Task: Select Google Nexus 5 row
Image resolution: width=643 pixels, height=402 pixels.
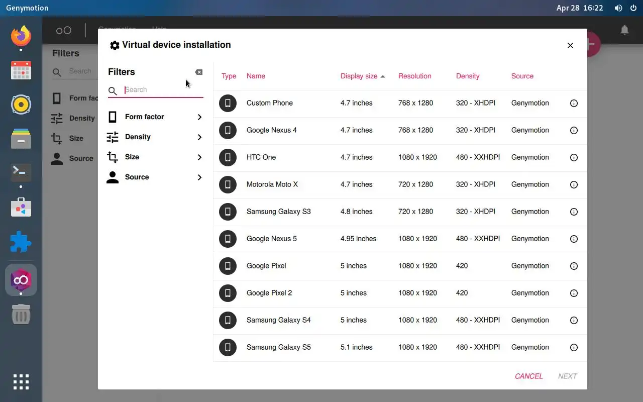Action: pos(400,239)
